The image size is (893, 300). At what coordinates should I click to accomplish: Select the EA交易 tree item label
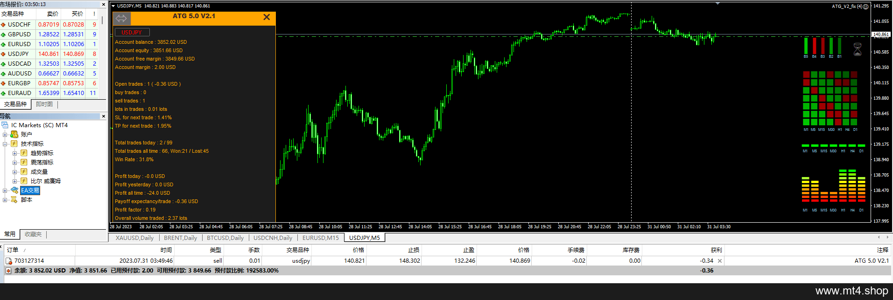pos(30,191)
